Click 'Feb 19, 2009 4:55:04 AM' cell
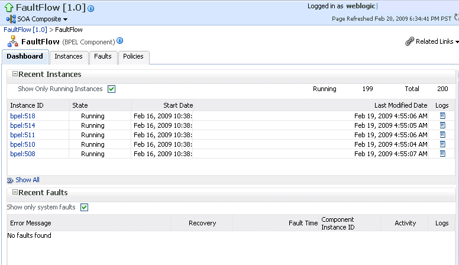The height and width of the screenshot is (265, 459). tap(391, 144)
